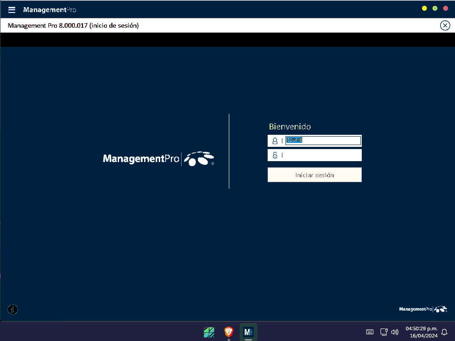Click the info icon at bottom left
The width and height of the screenshot is (455, 341).
coord(13,309)
